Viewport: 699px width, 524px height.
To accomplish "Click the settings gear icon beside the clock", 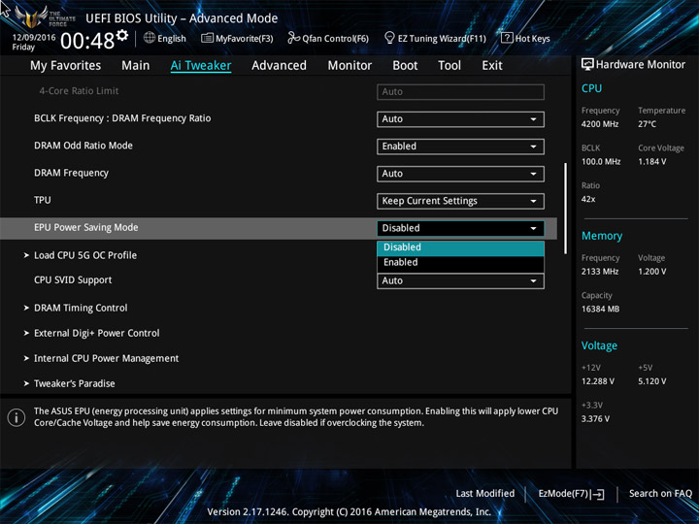I will tap(121, 36).
